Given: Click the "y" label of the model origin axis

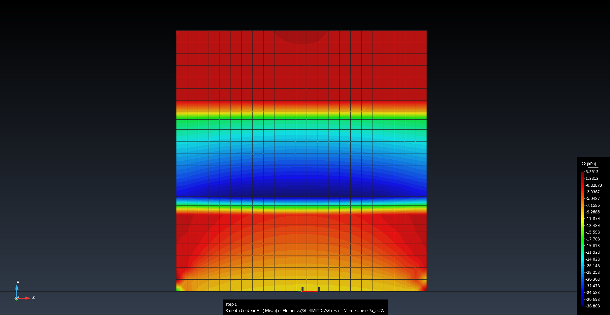Looking at the screenshot, I should tap(303, 289).
